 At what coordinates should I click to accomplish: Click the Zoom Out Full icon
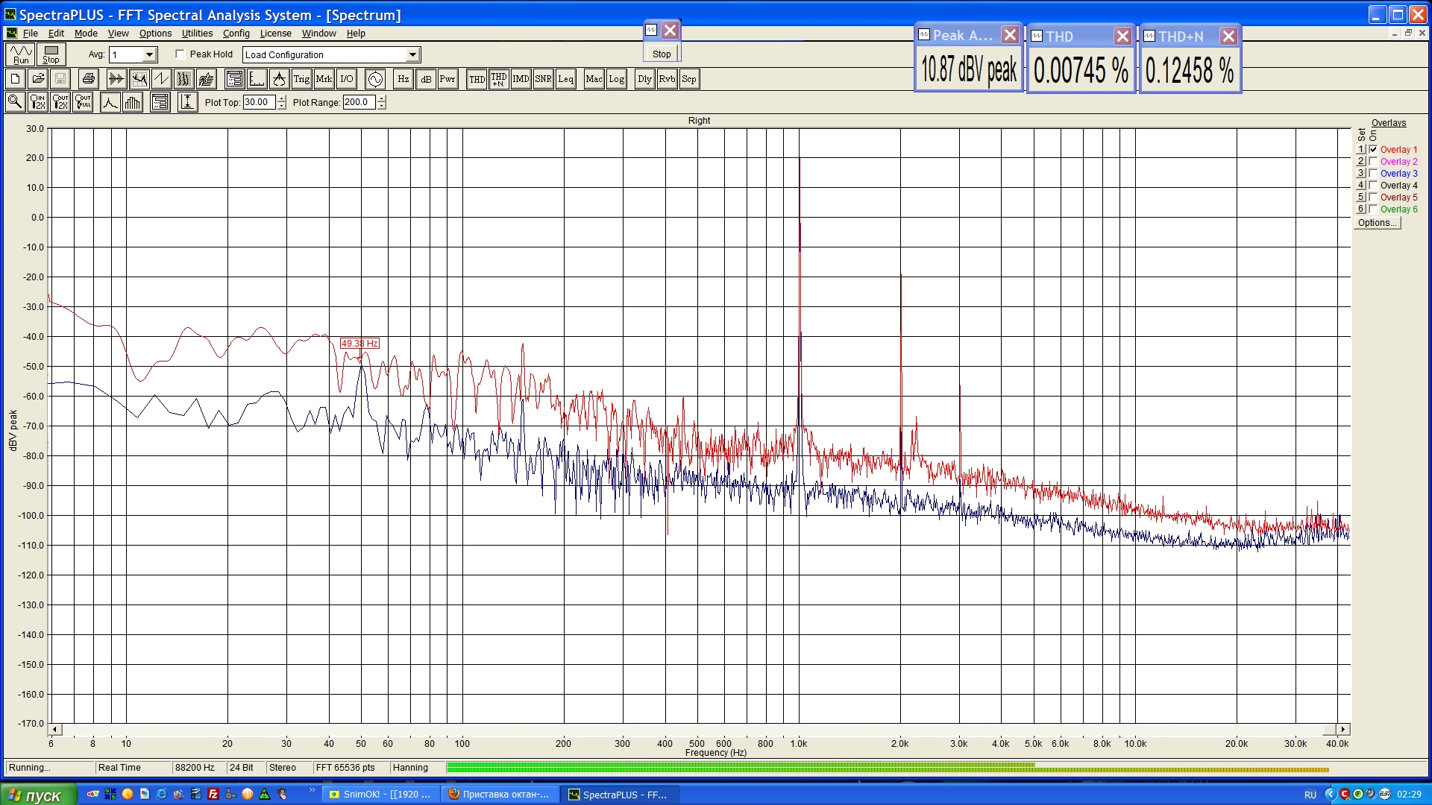pos(83,102)
